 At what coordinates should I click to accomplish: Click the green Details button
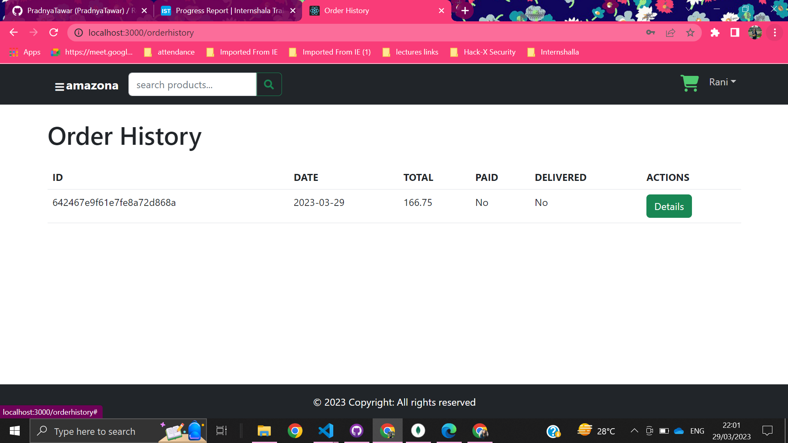tap(669, 206)
